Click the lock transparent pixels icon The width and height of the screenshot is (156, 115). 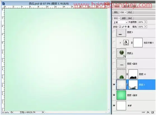point(120,27)
